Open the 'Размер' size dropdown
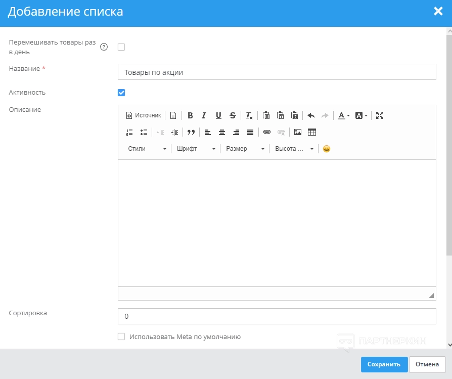 pyautogui.click(x=245, y=149)
